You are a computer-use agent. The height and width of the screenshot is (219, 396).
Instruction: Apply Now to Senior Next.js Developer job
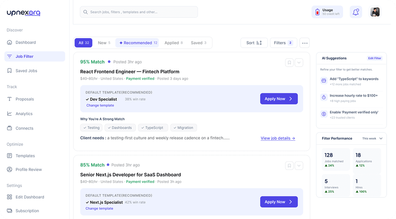[x=279, y=202]
